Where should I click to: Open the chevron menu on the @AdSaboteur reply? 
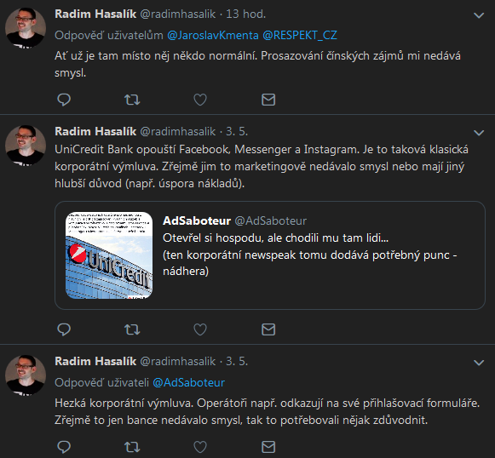[x=479, y=363]
